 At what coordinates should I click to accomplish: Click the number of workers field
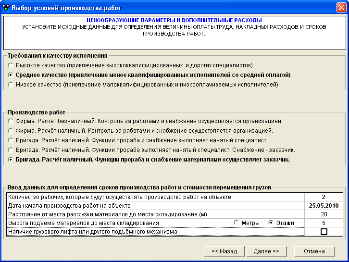[x=324, y=197]
